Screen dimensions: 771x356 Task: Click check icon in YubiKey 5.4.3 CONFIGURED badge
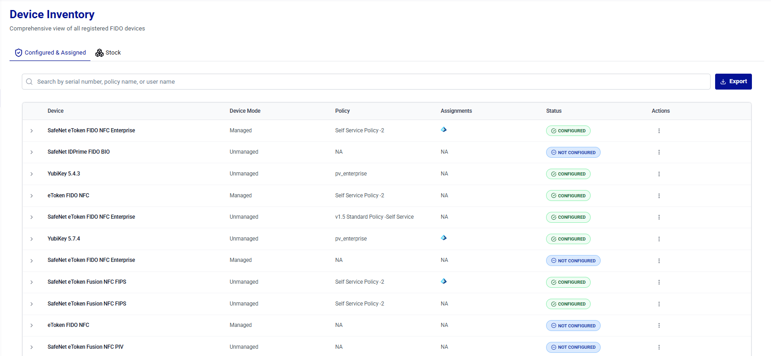554,174
